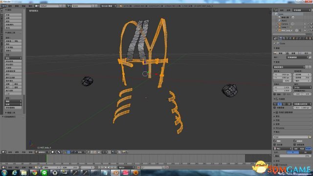Open the viewport shading dropdown

coord(53,152)
